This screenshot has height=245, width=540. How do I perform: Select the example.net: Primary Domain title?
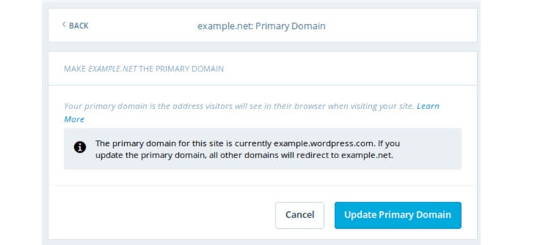[x=261, y=26]
